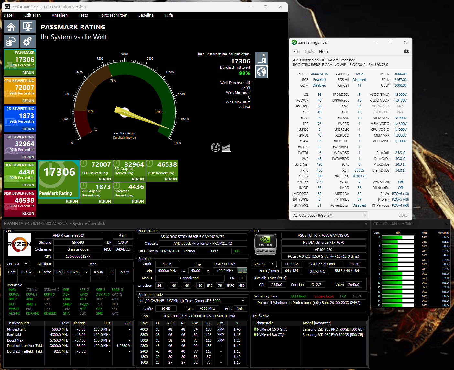
Task: Click the results report document icon
Action: click(x=262, y=59)
